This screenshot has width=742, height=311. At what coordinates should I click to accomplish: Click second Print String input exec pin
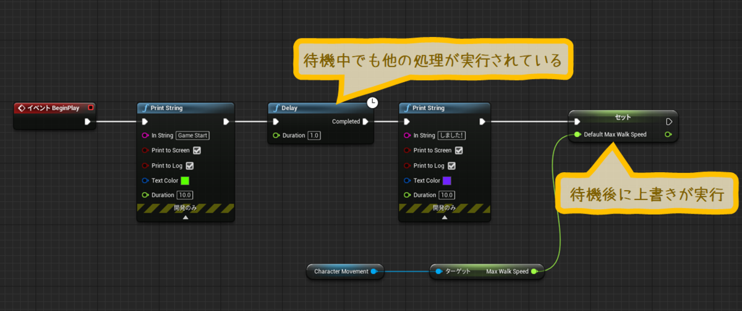[x=407, y=122]
